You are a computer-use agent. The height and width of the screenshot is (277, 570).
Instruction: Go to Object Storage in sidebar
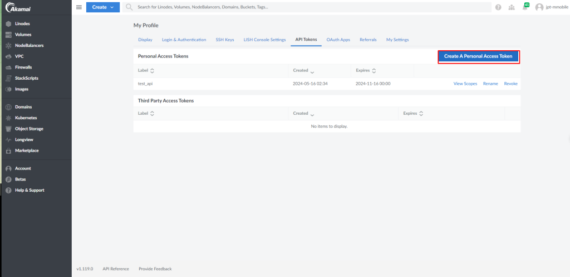[x=29, y=129]
